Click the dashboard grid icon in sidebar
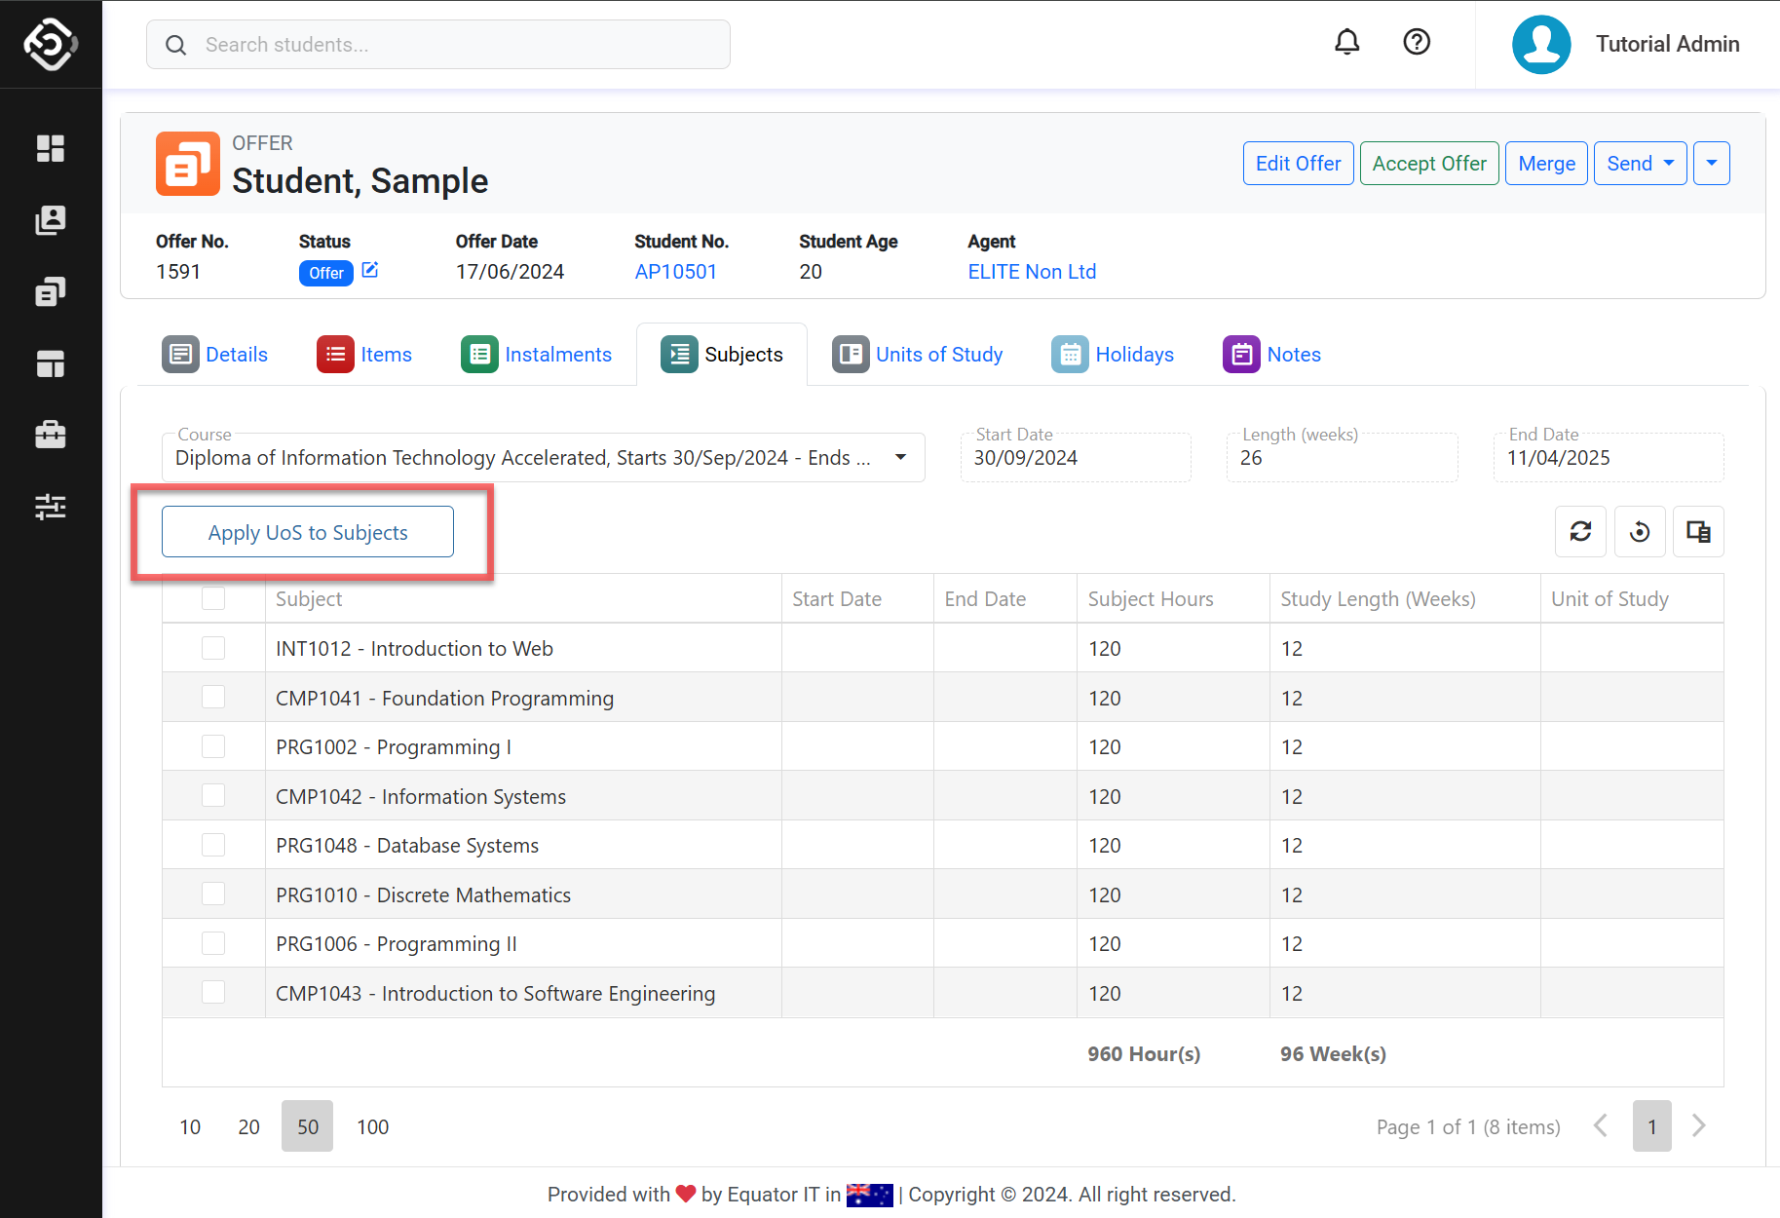Image resolution: width=1780 pixels, height=1218 pixels. click(51, 148)
